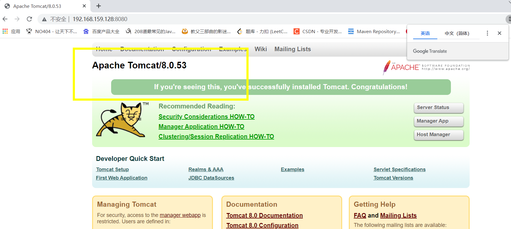The width and height of the screenshot is (511, 229).
Task: Open the 208道最常见的Jav... bookmark
Action: 151,31
